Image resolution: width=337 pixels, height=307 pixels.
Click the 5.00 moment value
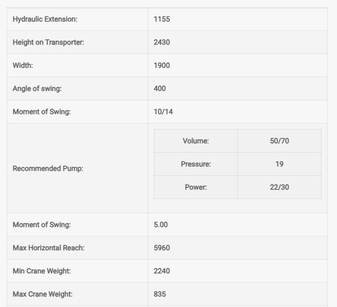161,225
